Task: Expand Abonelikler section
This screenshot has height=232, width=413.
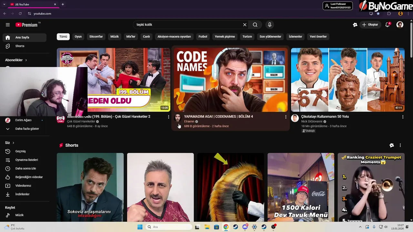Action: click(x=16, y=60)
